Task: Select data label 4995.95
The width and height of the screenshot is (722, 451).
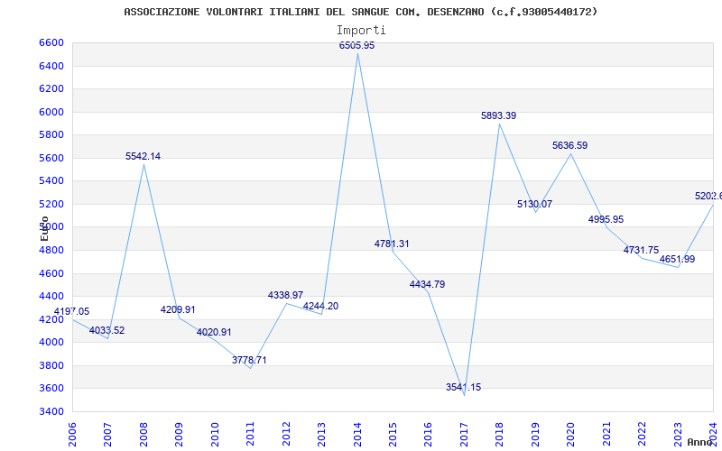Action: click(606, 219)
